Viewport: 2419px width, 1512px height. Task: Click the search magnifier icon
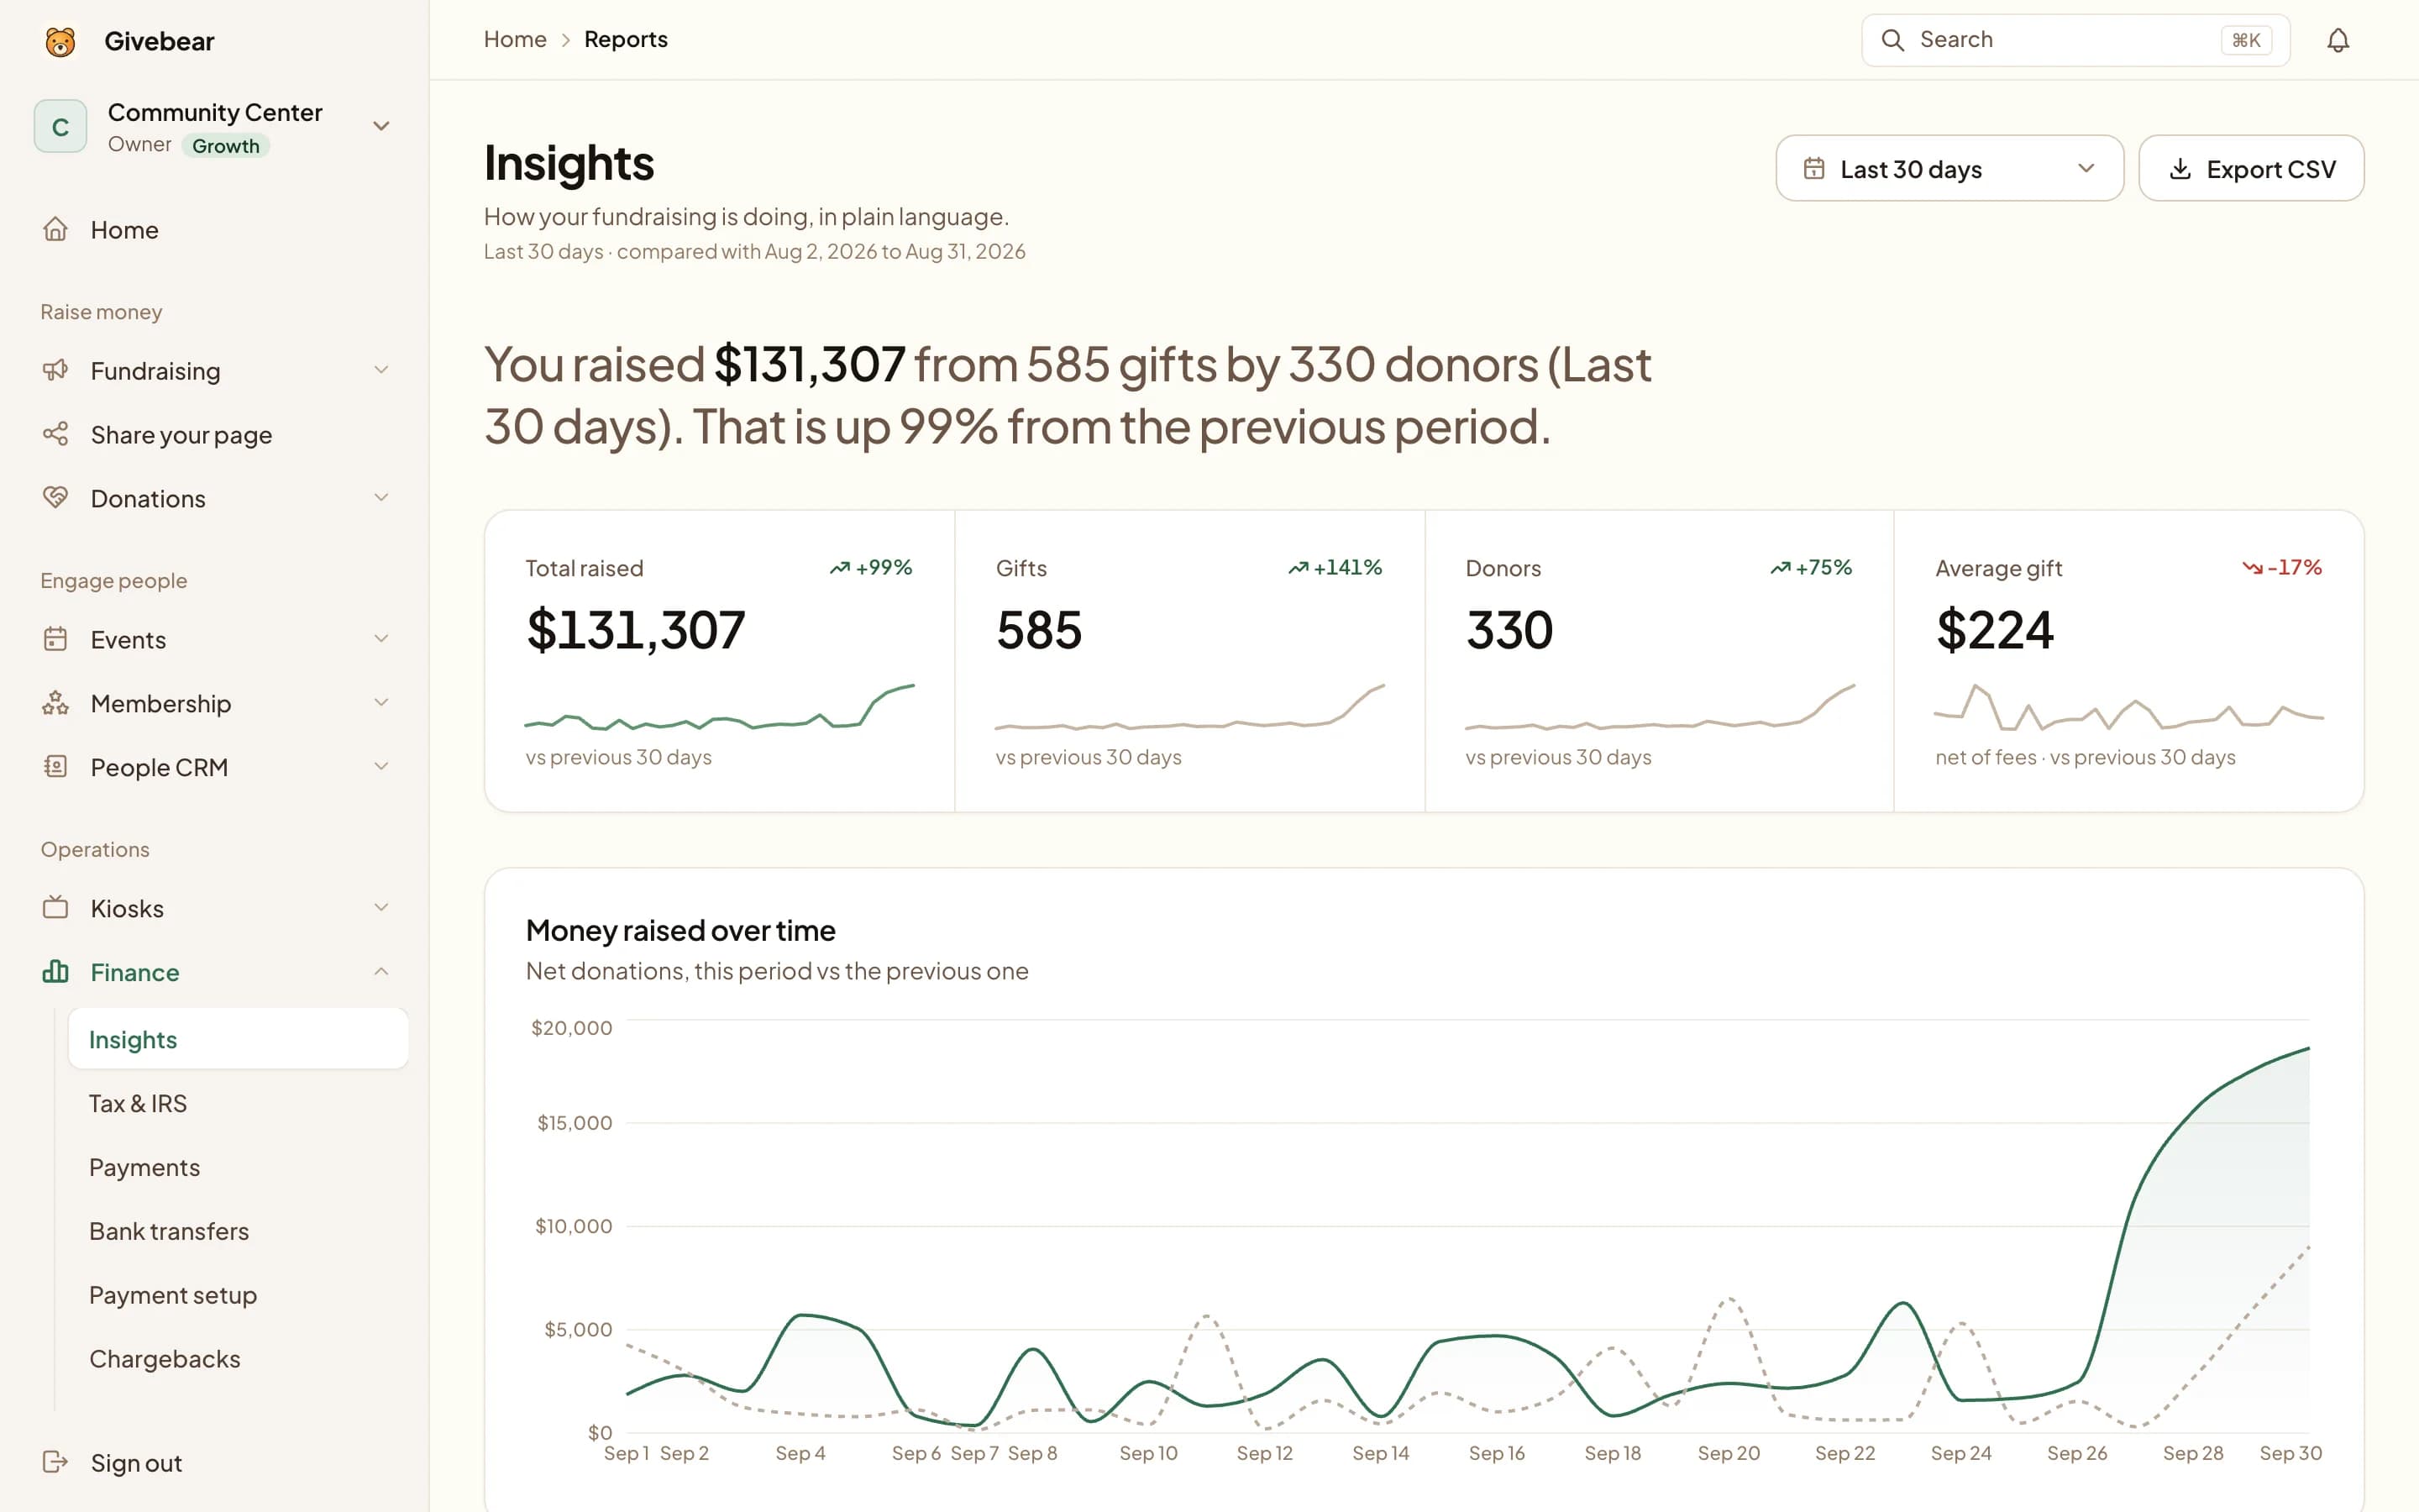click(x=1892, y=40)
